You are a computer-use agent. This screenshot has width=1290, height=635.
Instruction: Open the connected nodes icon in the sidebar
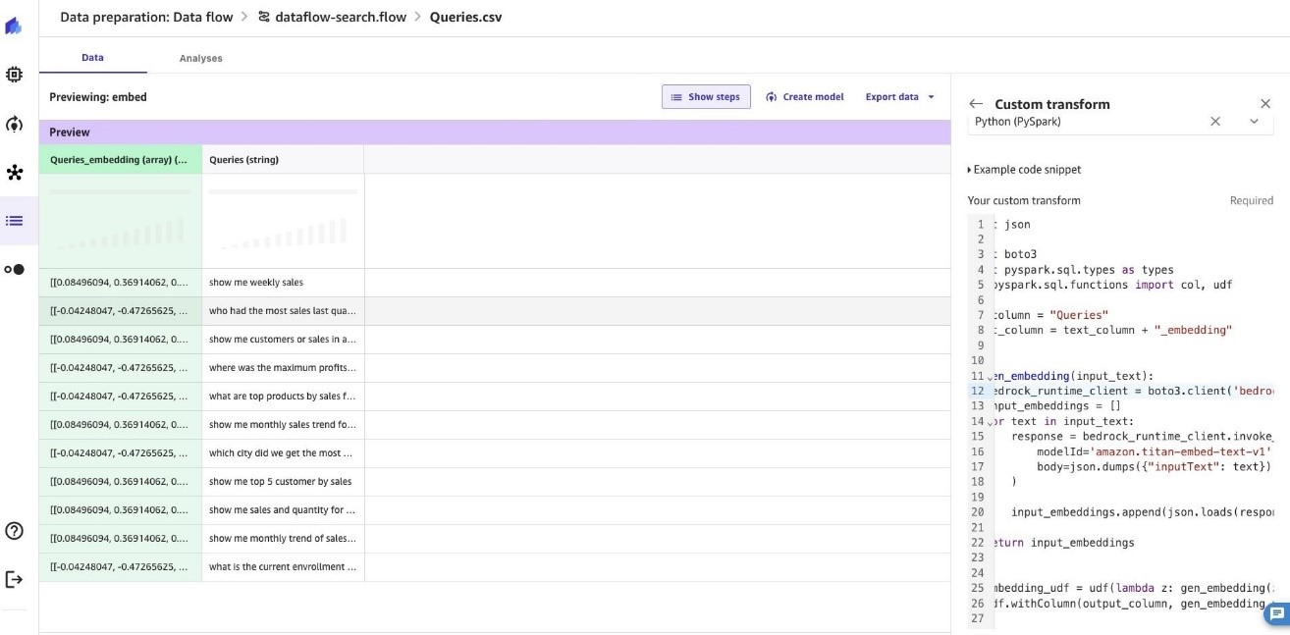[x=15, y=173]
